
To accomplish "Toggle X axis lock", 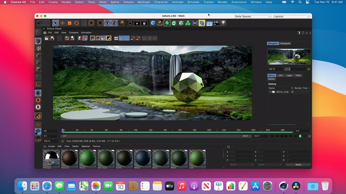I will click(100, 23).
